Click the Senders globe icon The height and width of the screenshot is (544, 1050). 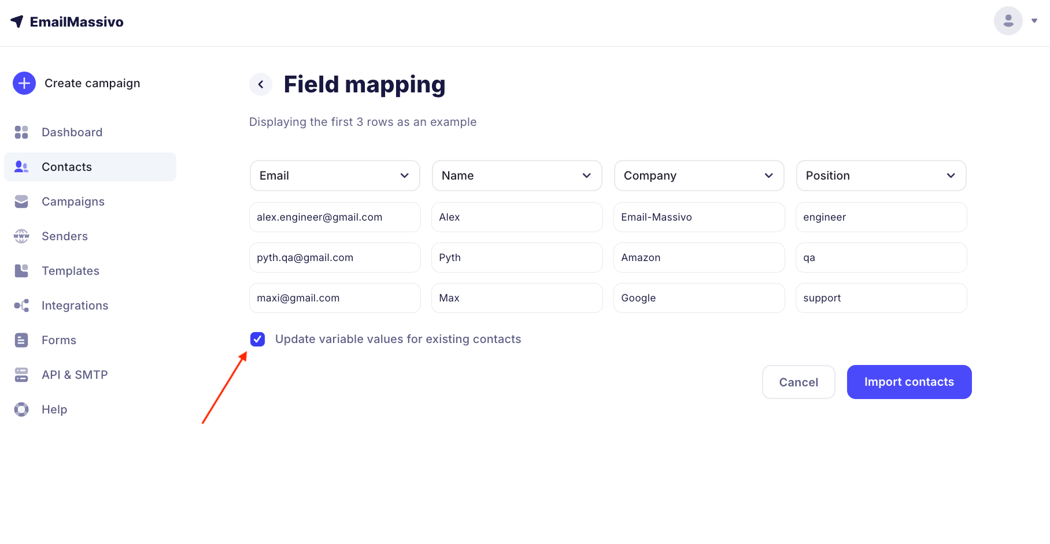click(21, 236)
